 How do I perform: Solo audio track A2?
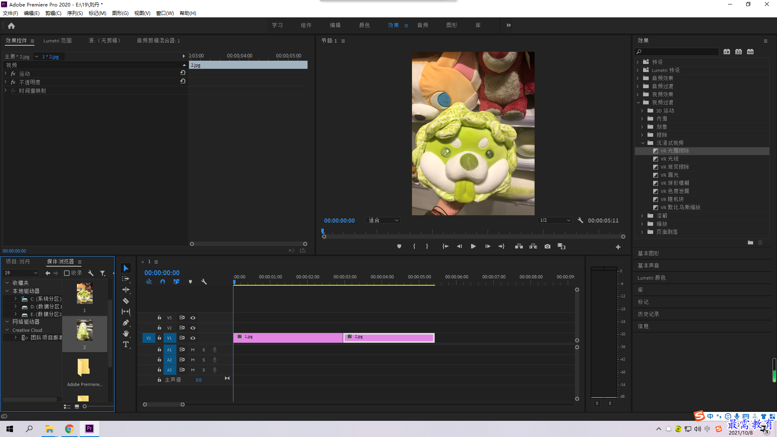coord(204,360)
